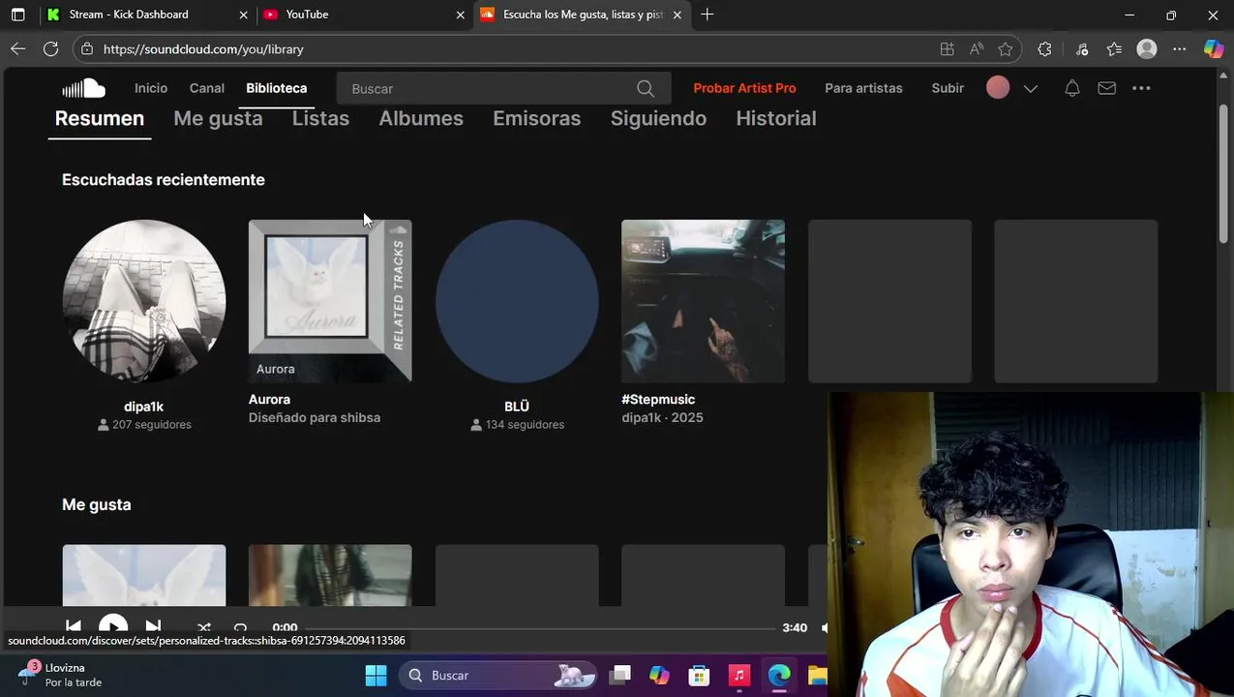Skip to the next track
This screenshot has height=697, width=1234.
click(153, 627)
